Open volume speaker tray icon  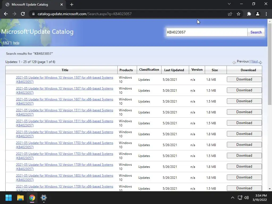click(246, 198)
